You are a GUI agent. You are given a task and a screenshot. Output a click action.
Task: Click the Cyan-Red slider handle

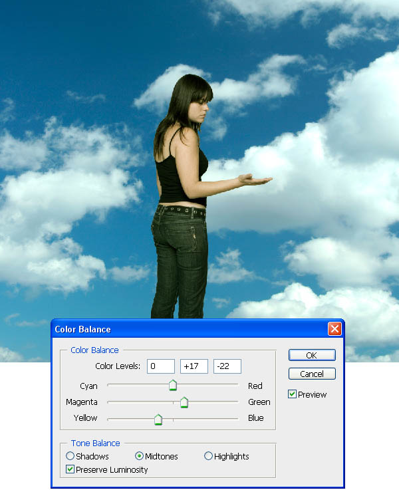173,385
